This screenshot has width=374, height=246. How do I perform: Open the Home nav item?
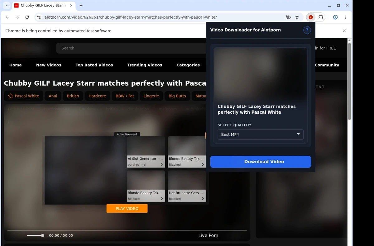click(16, 65)
